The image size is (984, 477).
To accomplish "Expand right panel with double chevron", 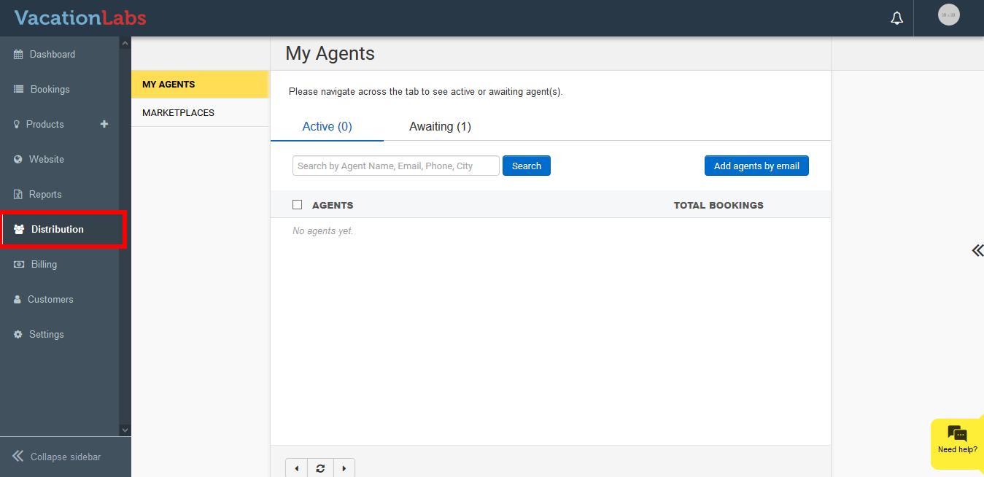I will pyautogui.click(x=977, y=251).
